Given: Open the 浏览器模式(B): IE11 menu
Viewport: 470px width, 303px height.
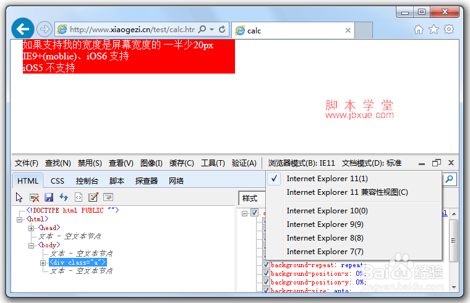Looking at the screenshot, I should pyautogui.click(x=301, y=163).
